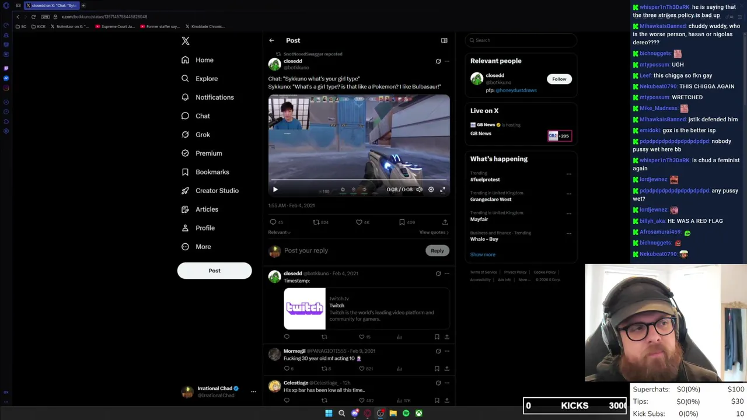Open more options for Mayfair trend
The width and height of the screenshot is (747, 420).
click(x=568, y=213)
